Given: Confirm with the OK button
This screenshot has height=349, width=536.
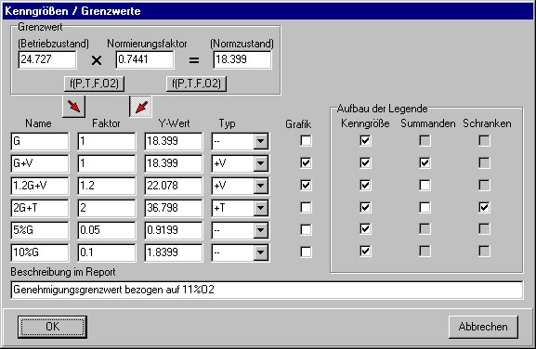Looking at the screenshot, I should click(x=52, y=327).
